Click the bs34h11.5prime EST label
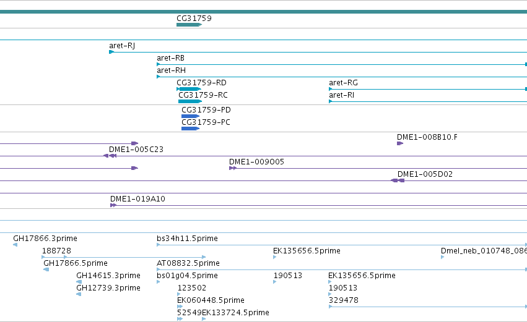527x322 pixels. [187, 239]
